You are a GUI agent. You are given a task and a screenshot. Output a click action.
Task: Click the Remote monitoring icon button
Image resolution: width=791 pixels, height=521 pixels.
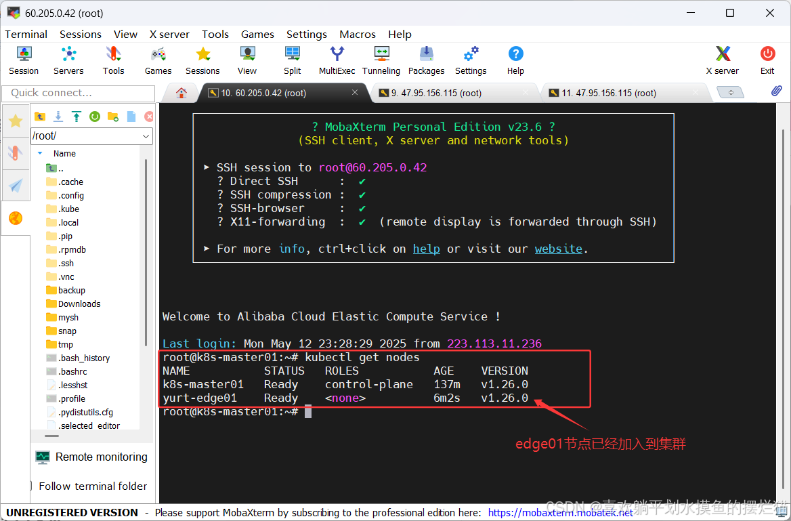click(43, 457)
